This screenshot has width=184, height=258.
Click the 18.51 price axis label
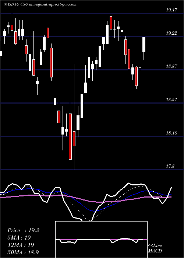(171, 100)
